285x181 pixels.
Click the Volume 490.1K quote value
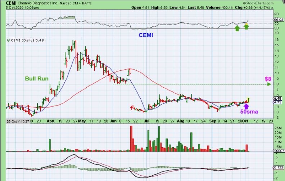tap(220, 8)
